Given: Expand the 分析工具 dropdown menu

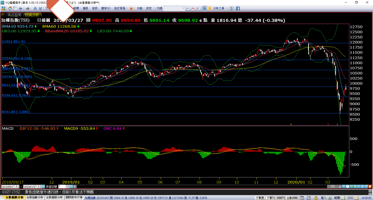Looking at the screenshot, I should click(x=226, y=8).
